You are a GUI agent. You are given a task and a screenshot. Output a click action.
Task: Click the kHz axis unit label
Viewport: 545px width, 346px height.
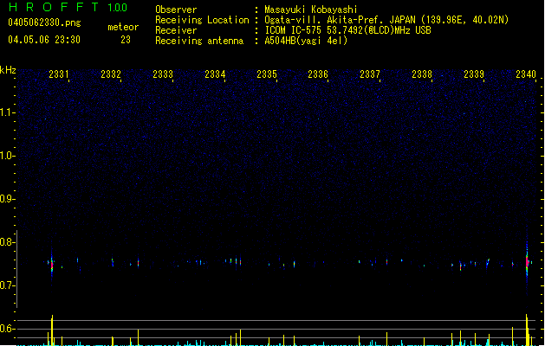coord(8,70)
